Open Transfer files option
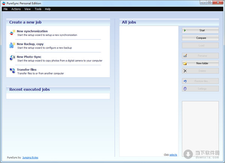Image resolution: width=225 pixels, height=163 pixels. click(27, 70)
